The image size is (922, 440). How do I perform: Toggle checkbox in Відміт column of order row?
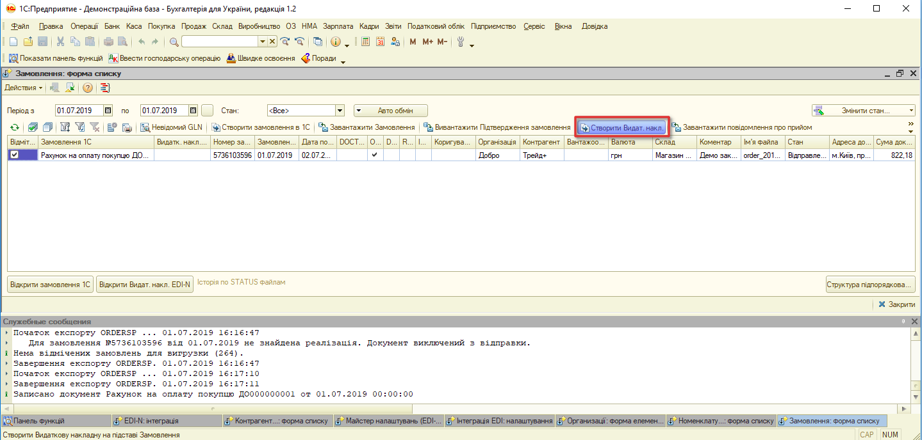click(14, 155)
